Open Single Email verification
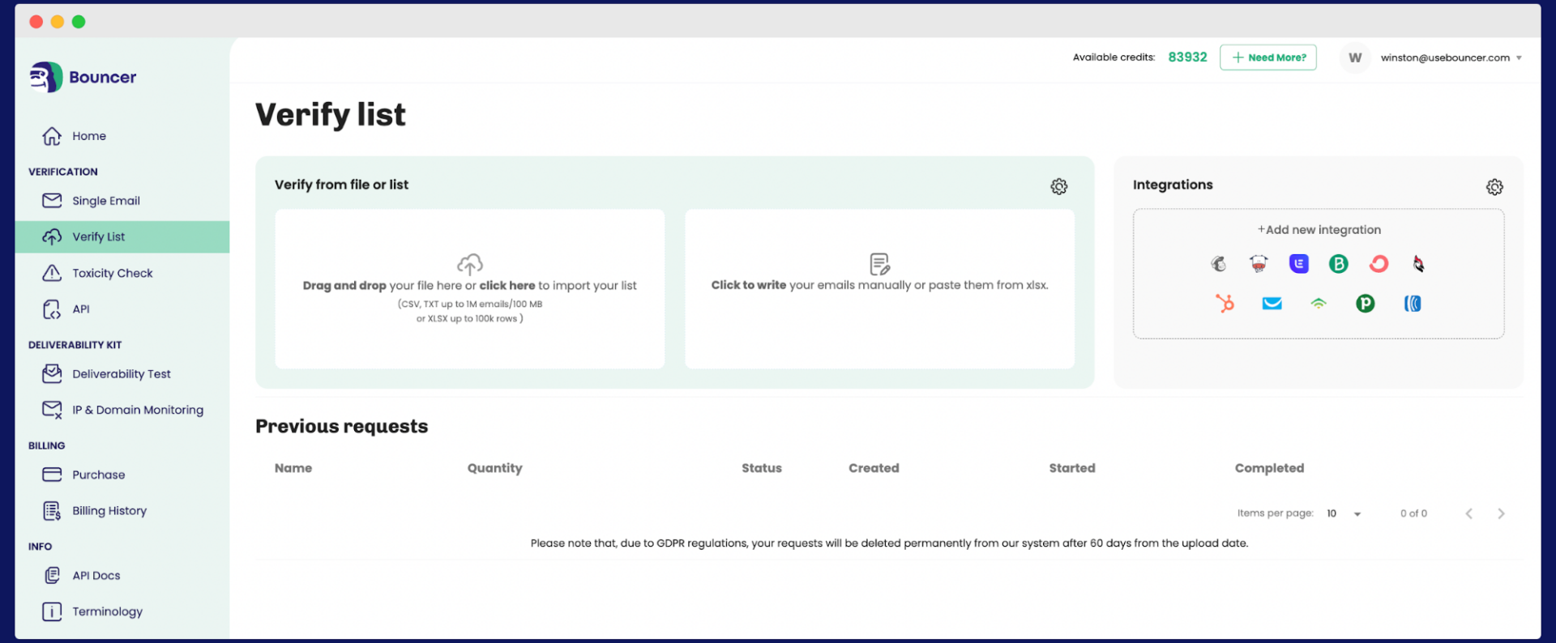This screenshot has width=1556, height=643. [91, 201]
